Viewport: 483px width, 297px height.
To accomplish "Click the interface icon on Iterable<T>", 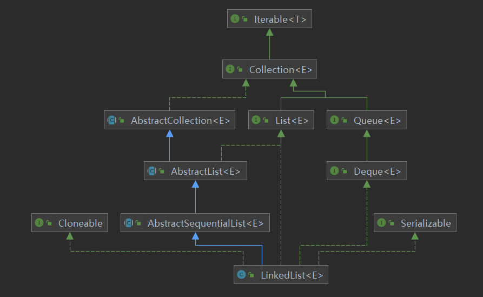I will click(x=235, y=19).
